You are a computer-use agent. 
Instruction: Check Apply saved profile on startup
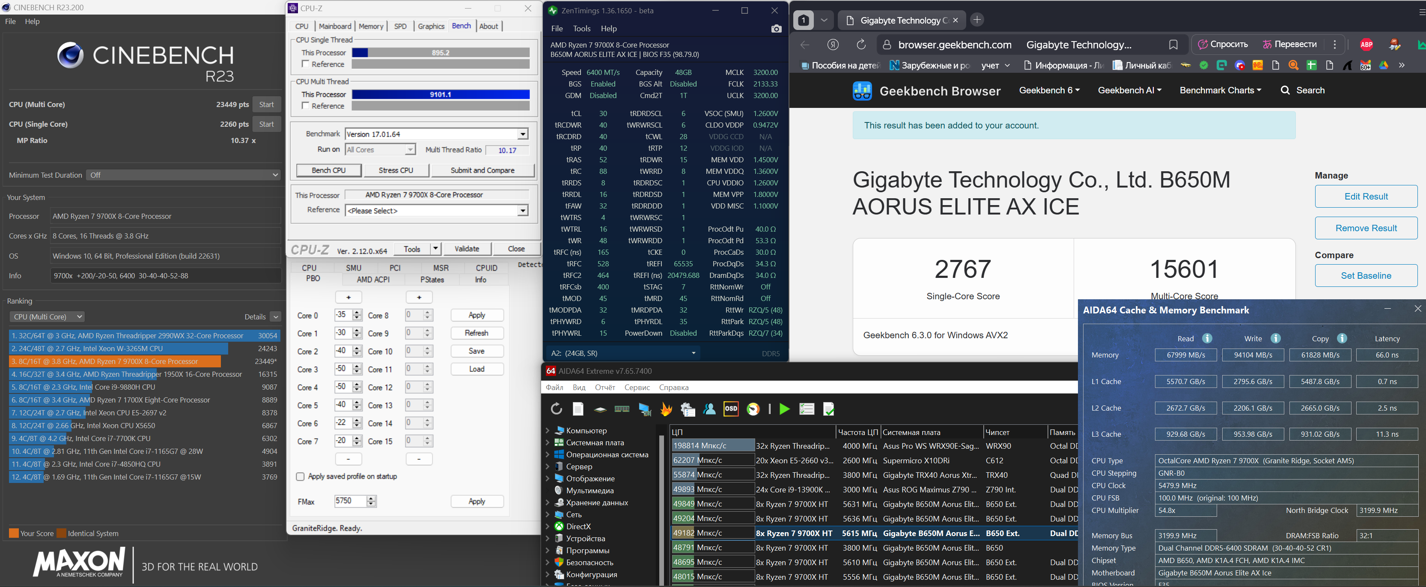[300, 476]
